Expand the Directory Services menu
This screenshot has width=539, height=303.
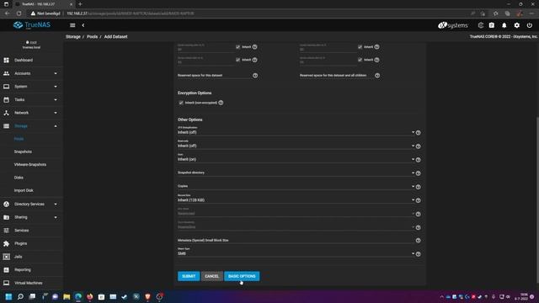click(x=31, y=204)
